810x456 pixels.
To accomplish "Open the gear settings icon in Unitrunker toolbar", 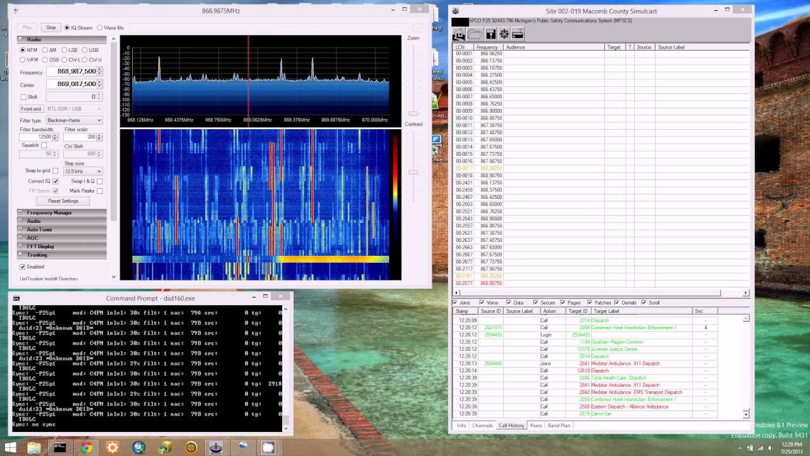I will click(504, 35).
